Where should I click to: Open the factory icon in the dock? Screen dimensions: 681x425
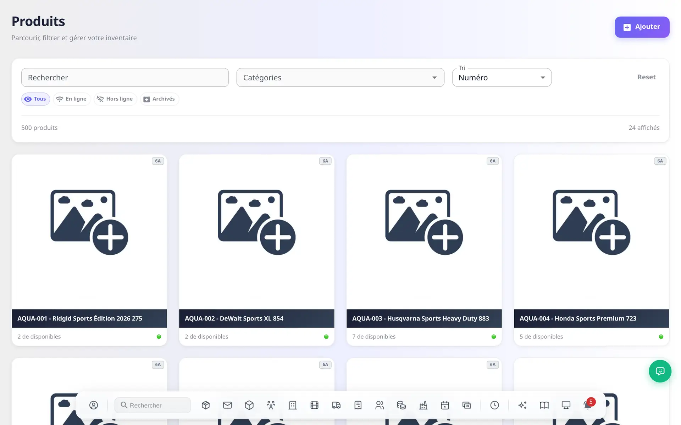tap(423, 405)
